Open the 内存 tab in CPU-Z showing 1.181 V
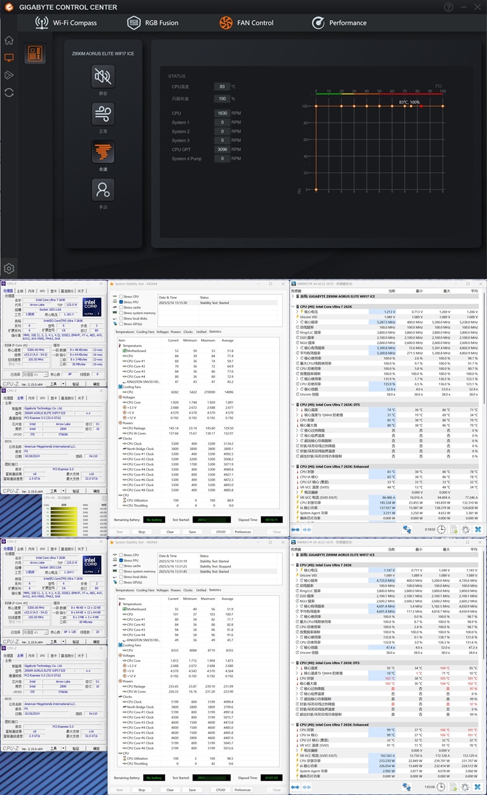The width and height of the screenshot is (487, 795). 32,291
